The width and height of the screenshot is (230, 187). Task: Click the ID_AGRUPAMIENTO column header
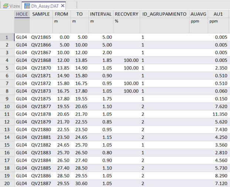[164, 14]
